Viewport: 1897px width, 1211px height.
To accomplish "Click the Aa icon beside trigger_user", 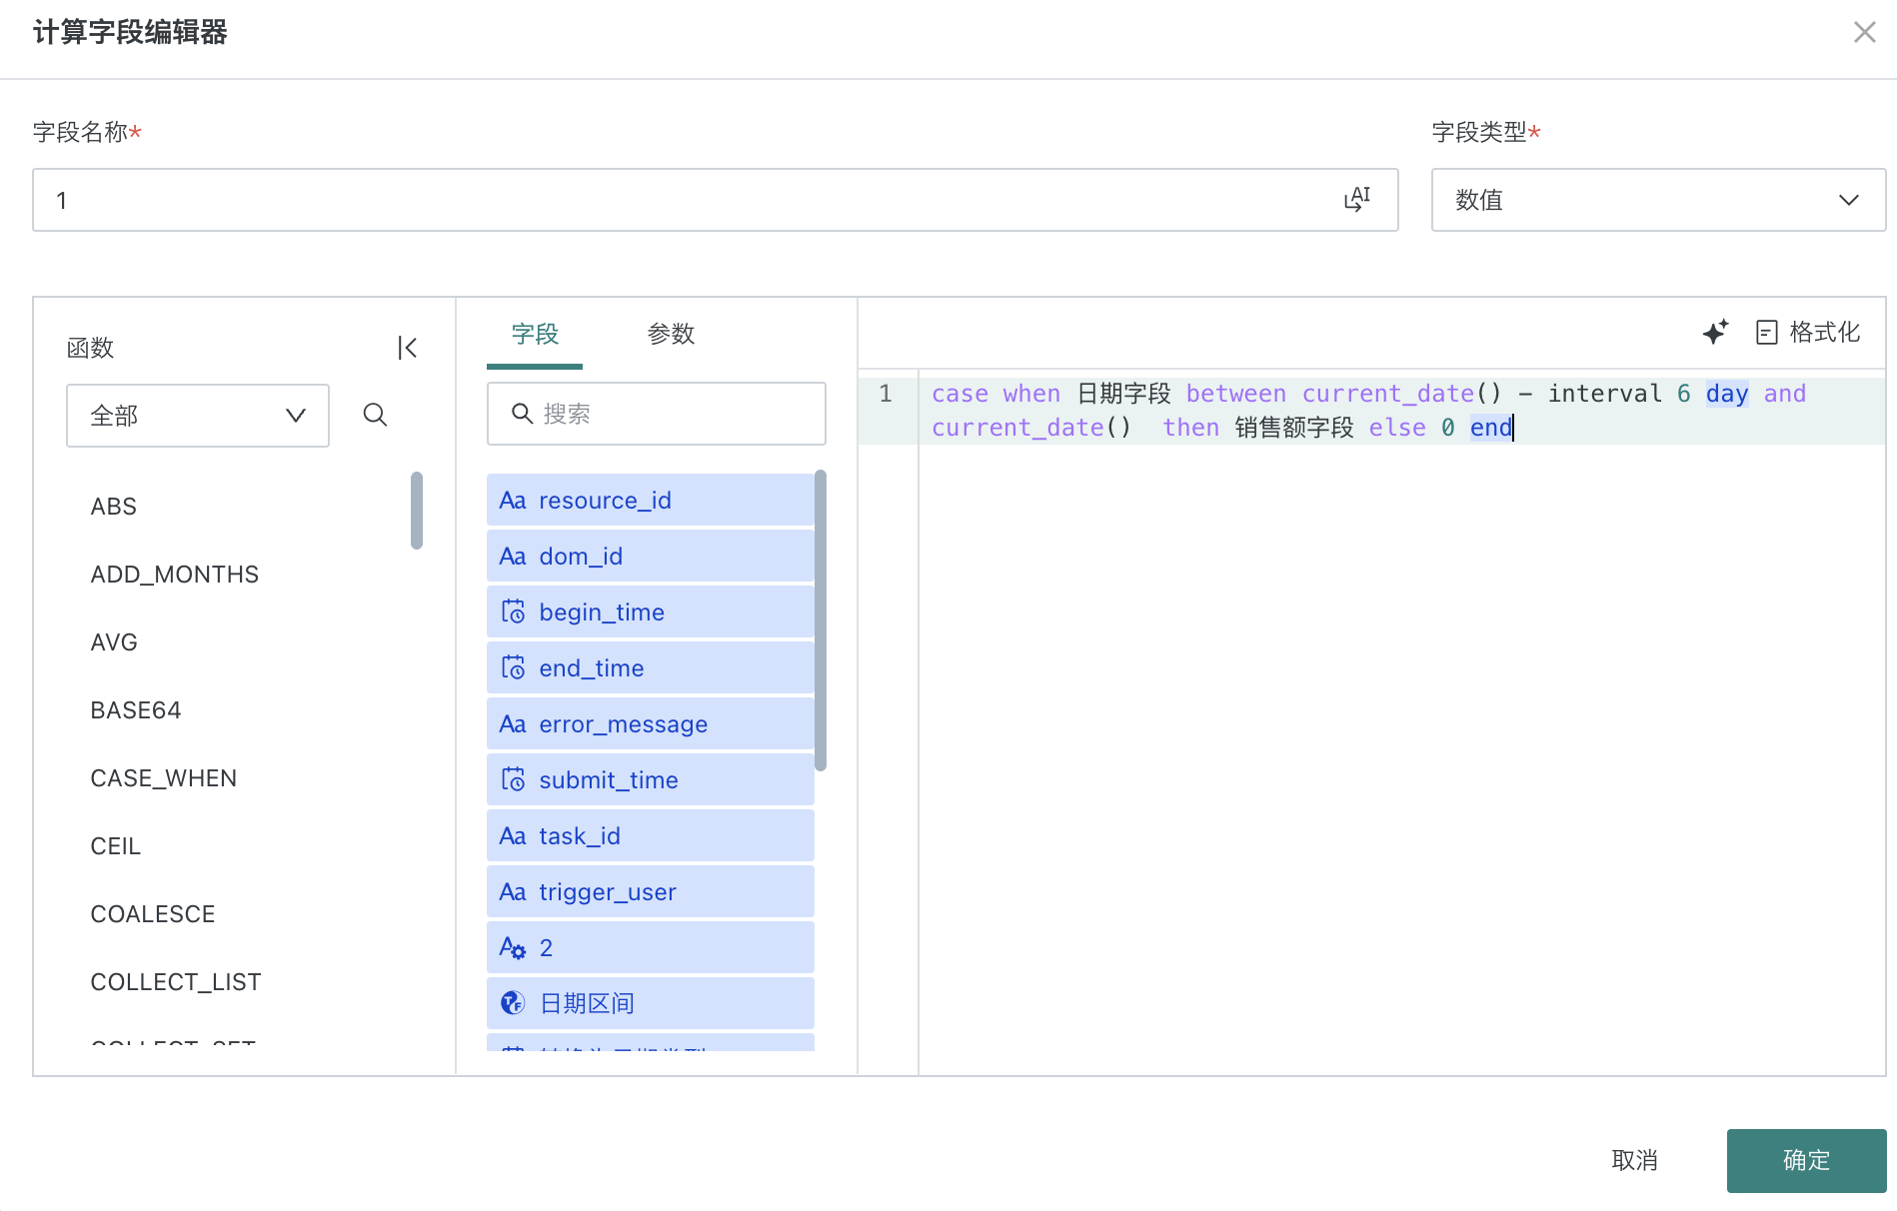I will [513, 891].
